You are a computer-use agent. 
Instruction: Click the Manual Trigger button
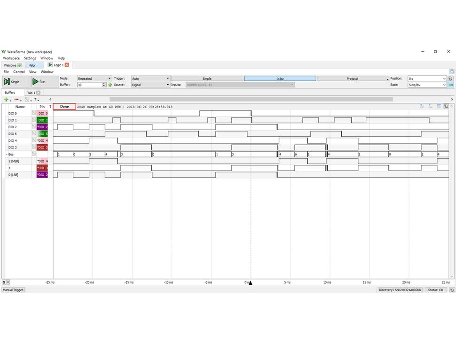pos(13,290)
